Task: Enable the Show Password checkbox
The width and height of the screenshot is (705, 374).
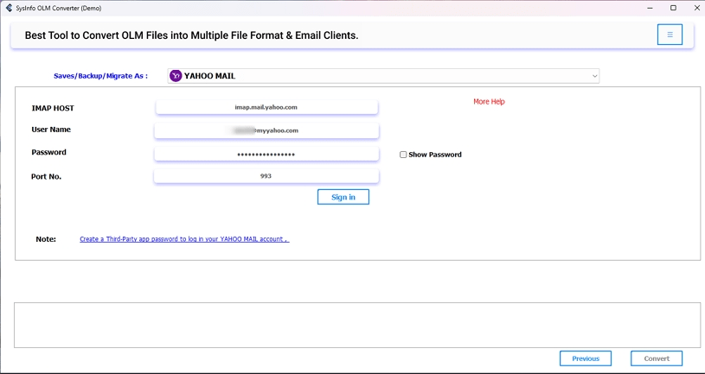Action: [403, 155]
